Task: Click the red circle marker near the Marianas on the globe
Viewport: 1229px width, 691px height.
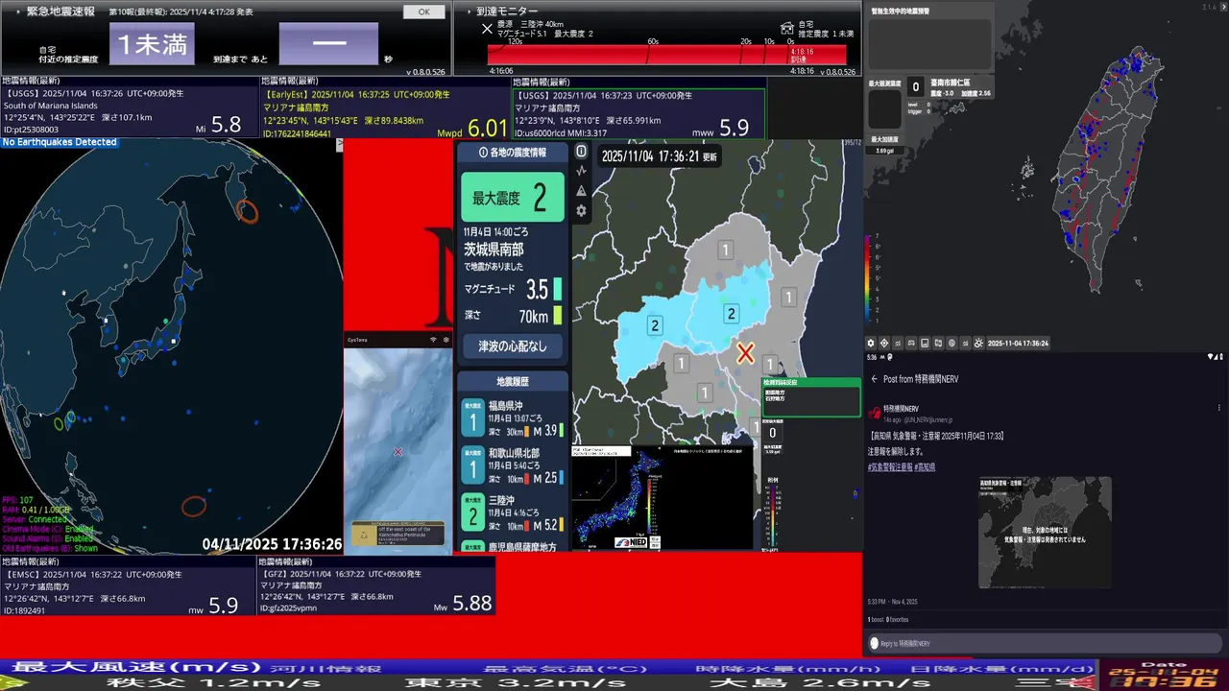Action: click(x=194, y=506)
